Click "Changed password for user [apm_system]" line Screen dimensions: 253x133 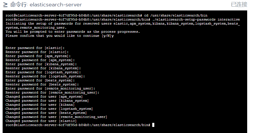tap(44, 96)
